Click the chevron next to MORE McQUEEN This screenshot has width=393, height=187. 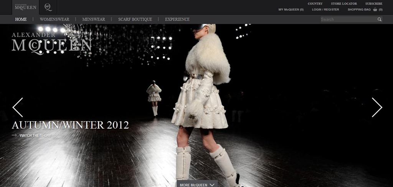pyautogui.click(x=212, y=185)
